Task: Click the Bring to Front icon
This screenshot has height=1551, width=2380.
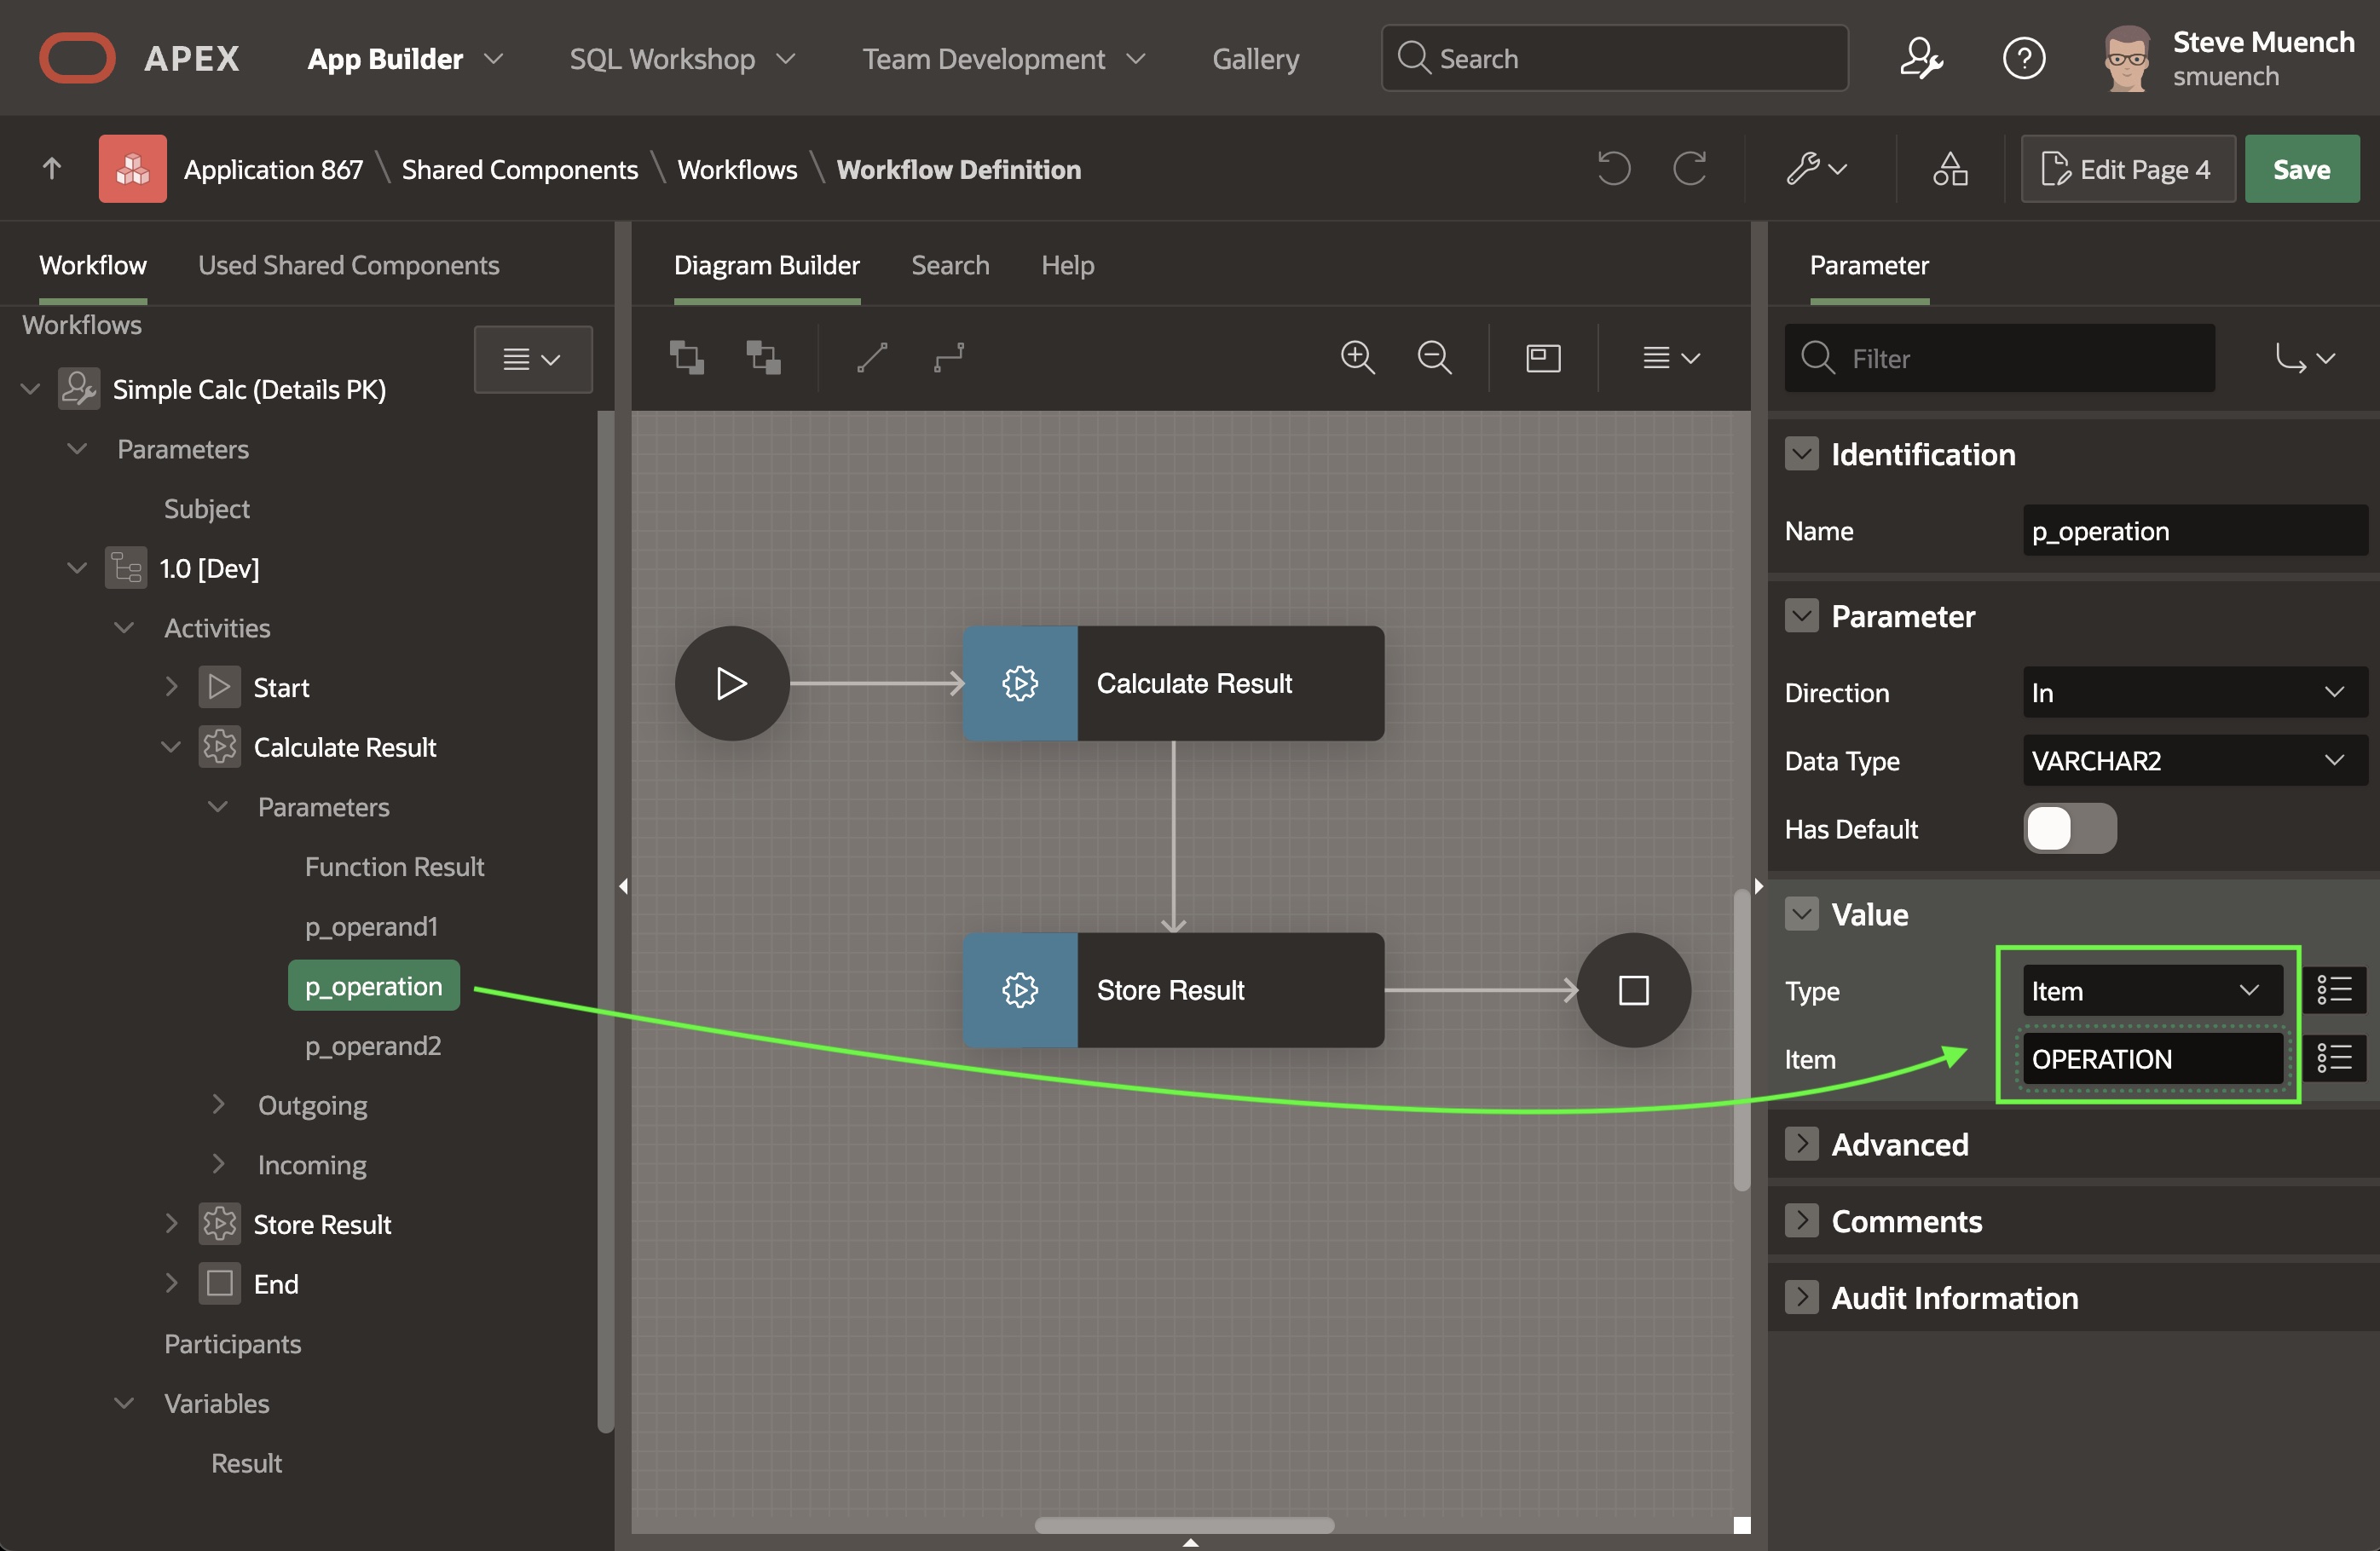Action: coord(686,357)
